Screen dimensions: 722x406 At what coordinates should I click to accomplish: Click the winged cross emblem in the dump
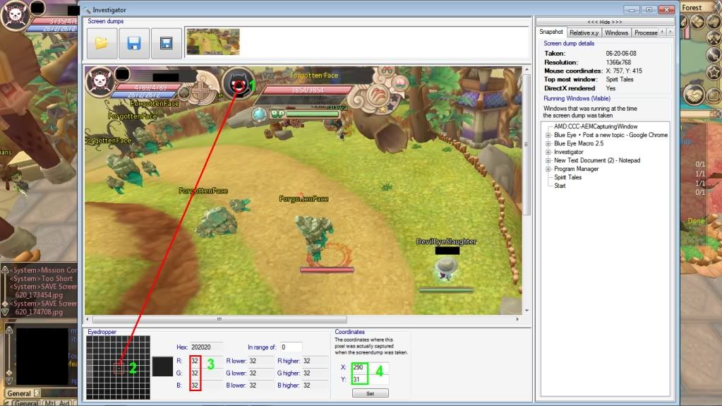coord(200,91)
